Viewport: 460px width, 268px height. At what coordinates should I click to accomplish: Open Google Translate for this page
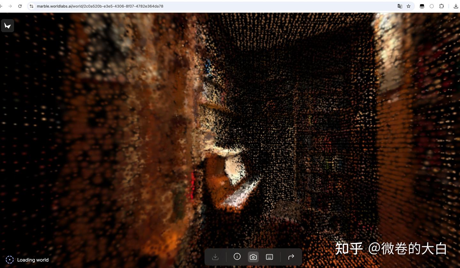coord(400,6)
